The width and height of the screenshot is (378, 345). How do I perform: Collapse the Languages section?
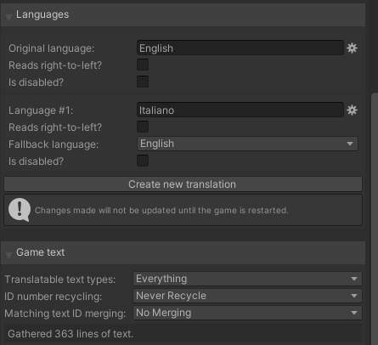8,17
